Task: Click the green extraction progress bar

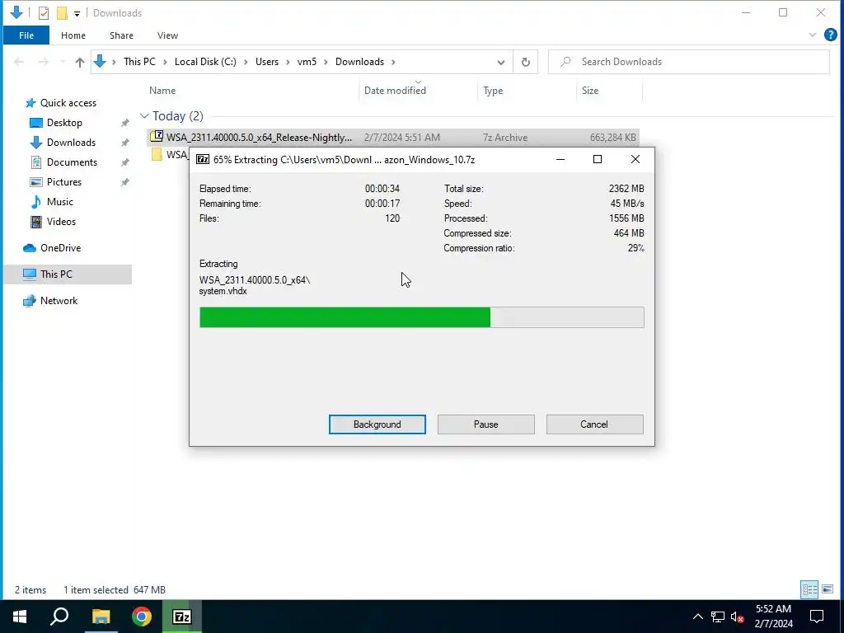Action: pyautogui.click(x=421, y=317)
